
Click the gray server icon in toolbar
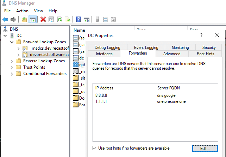tap(97, 19)
